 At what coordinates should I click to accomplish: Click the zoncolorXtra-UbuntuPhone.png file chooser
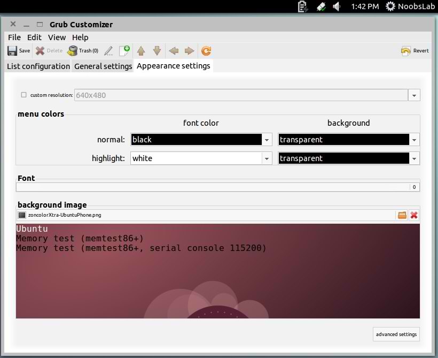206,215
